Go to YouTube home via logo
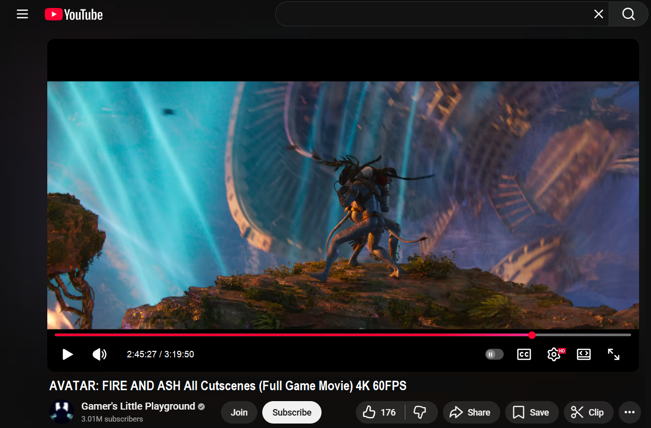The height and width of the screenshot is (428, 651). 74,14
